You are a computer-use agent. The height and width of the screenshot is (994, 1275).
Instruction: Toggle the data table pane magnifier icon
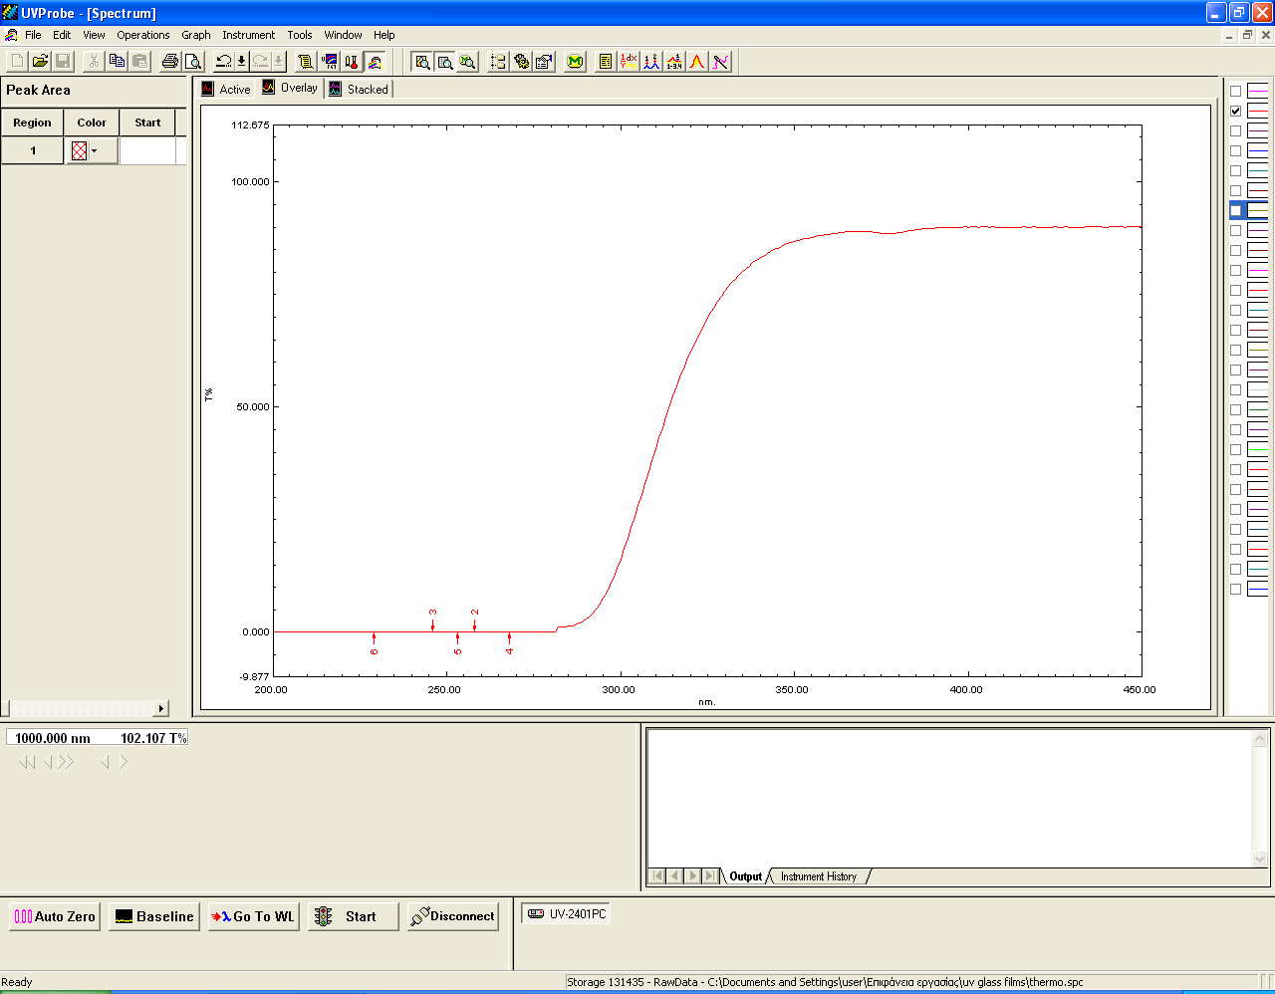[445, 62]
